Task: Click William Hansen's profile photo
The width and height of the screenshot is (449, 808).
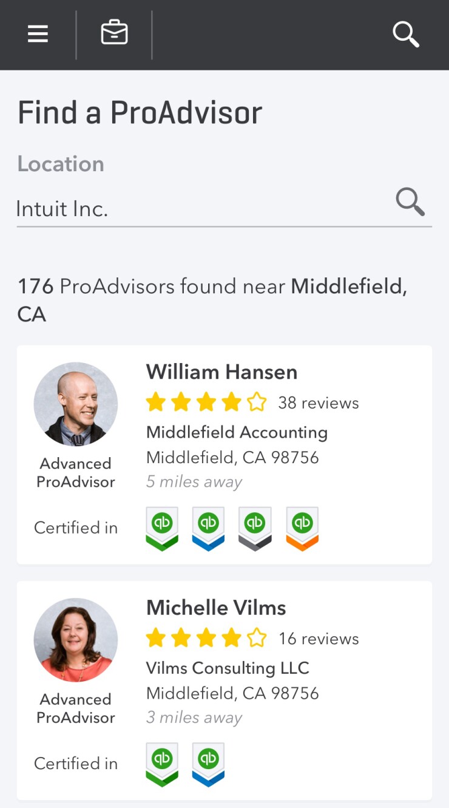Action: click(x=75, y=402)
